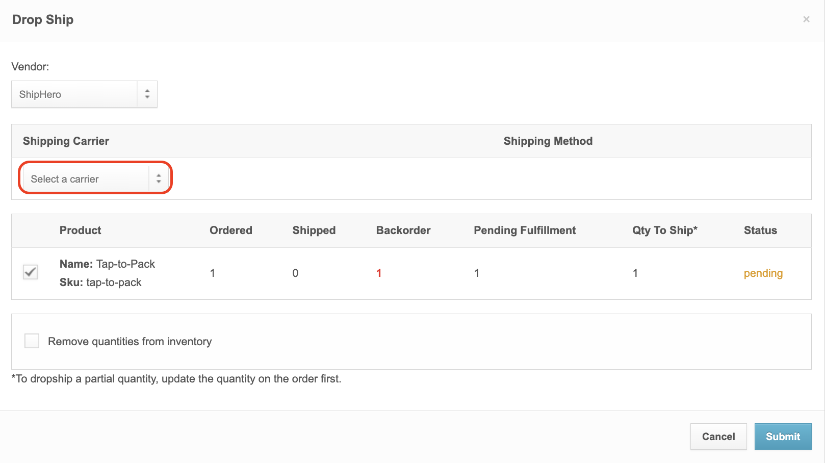Click the Pending Fulfillment column header
The width and height of the screenshot is (825, 463).
tap(524, 230)
